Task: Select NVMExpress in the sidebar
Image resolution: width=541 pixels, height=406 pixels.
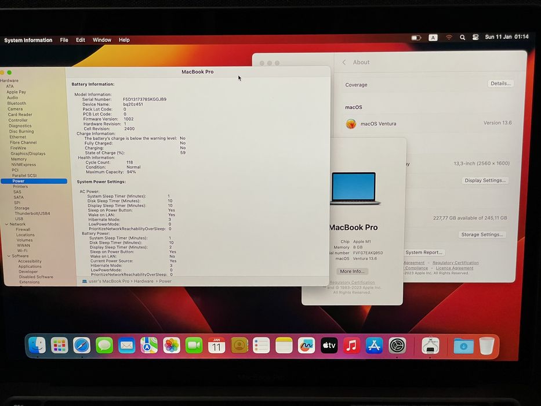Action: coord(23,165)
